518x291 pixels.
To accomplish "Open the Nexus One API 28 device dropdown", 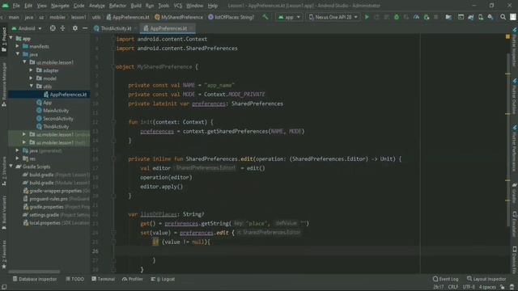I will [x=333, y=17].
